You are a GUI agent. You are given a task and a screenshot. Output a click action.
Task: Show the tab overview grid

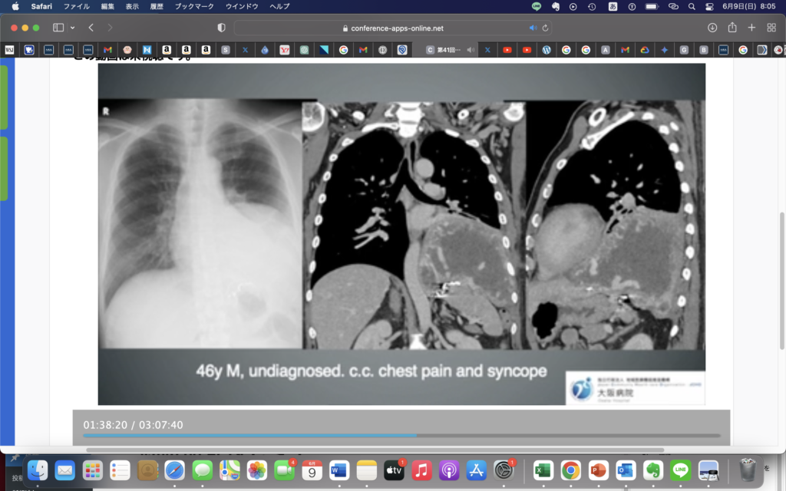click(x=771, y=28)
